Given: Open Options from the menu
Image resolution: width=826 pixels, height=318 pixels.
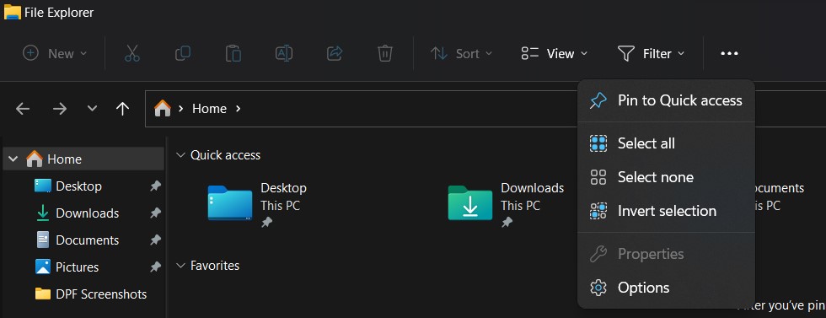Looking at the screenshot, I should 667,288.
